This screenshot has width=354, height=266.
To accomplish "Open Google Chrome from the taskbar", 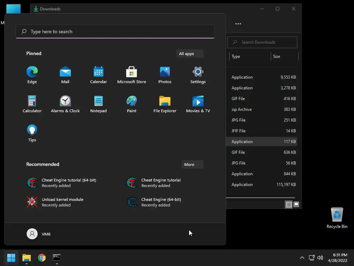I will click(x=42, y=258).
